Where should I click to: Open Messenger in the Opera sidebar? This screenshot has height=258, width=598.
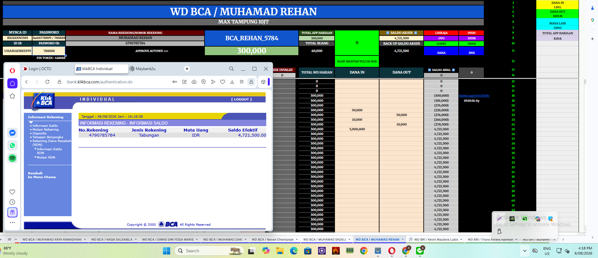[x=12, y=133]
